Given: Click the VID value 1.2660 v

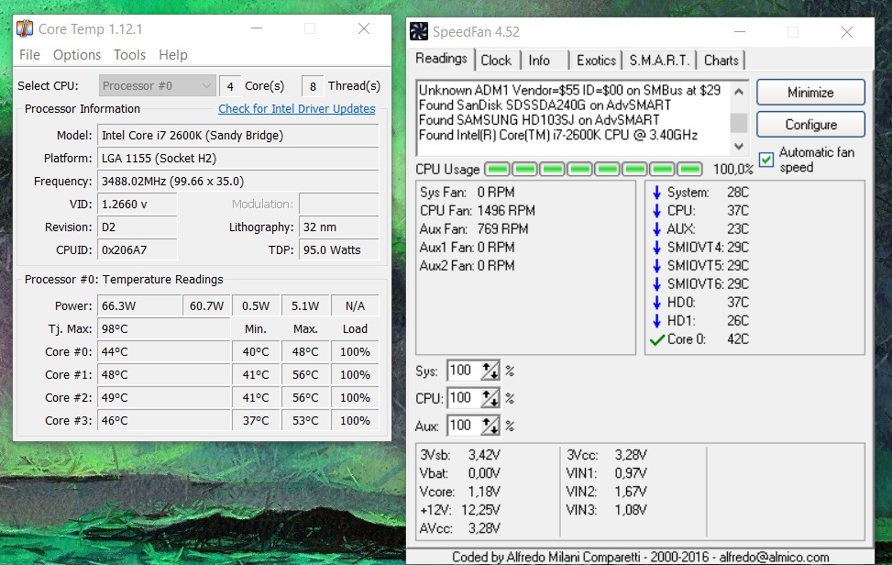Looking at the screenshot, I should pyautogui.click(x=138, y=205).
